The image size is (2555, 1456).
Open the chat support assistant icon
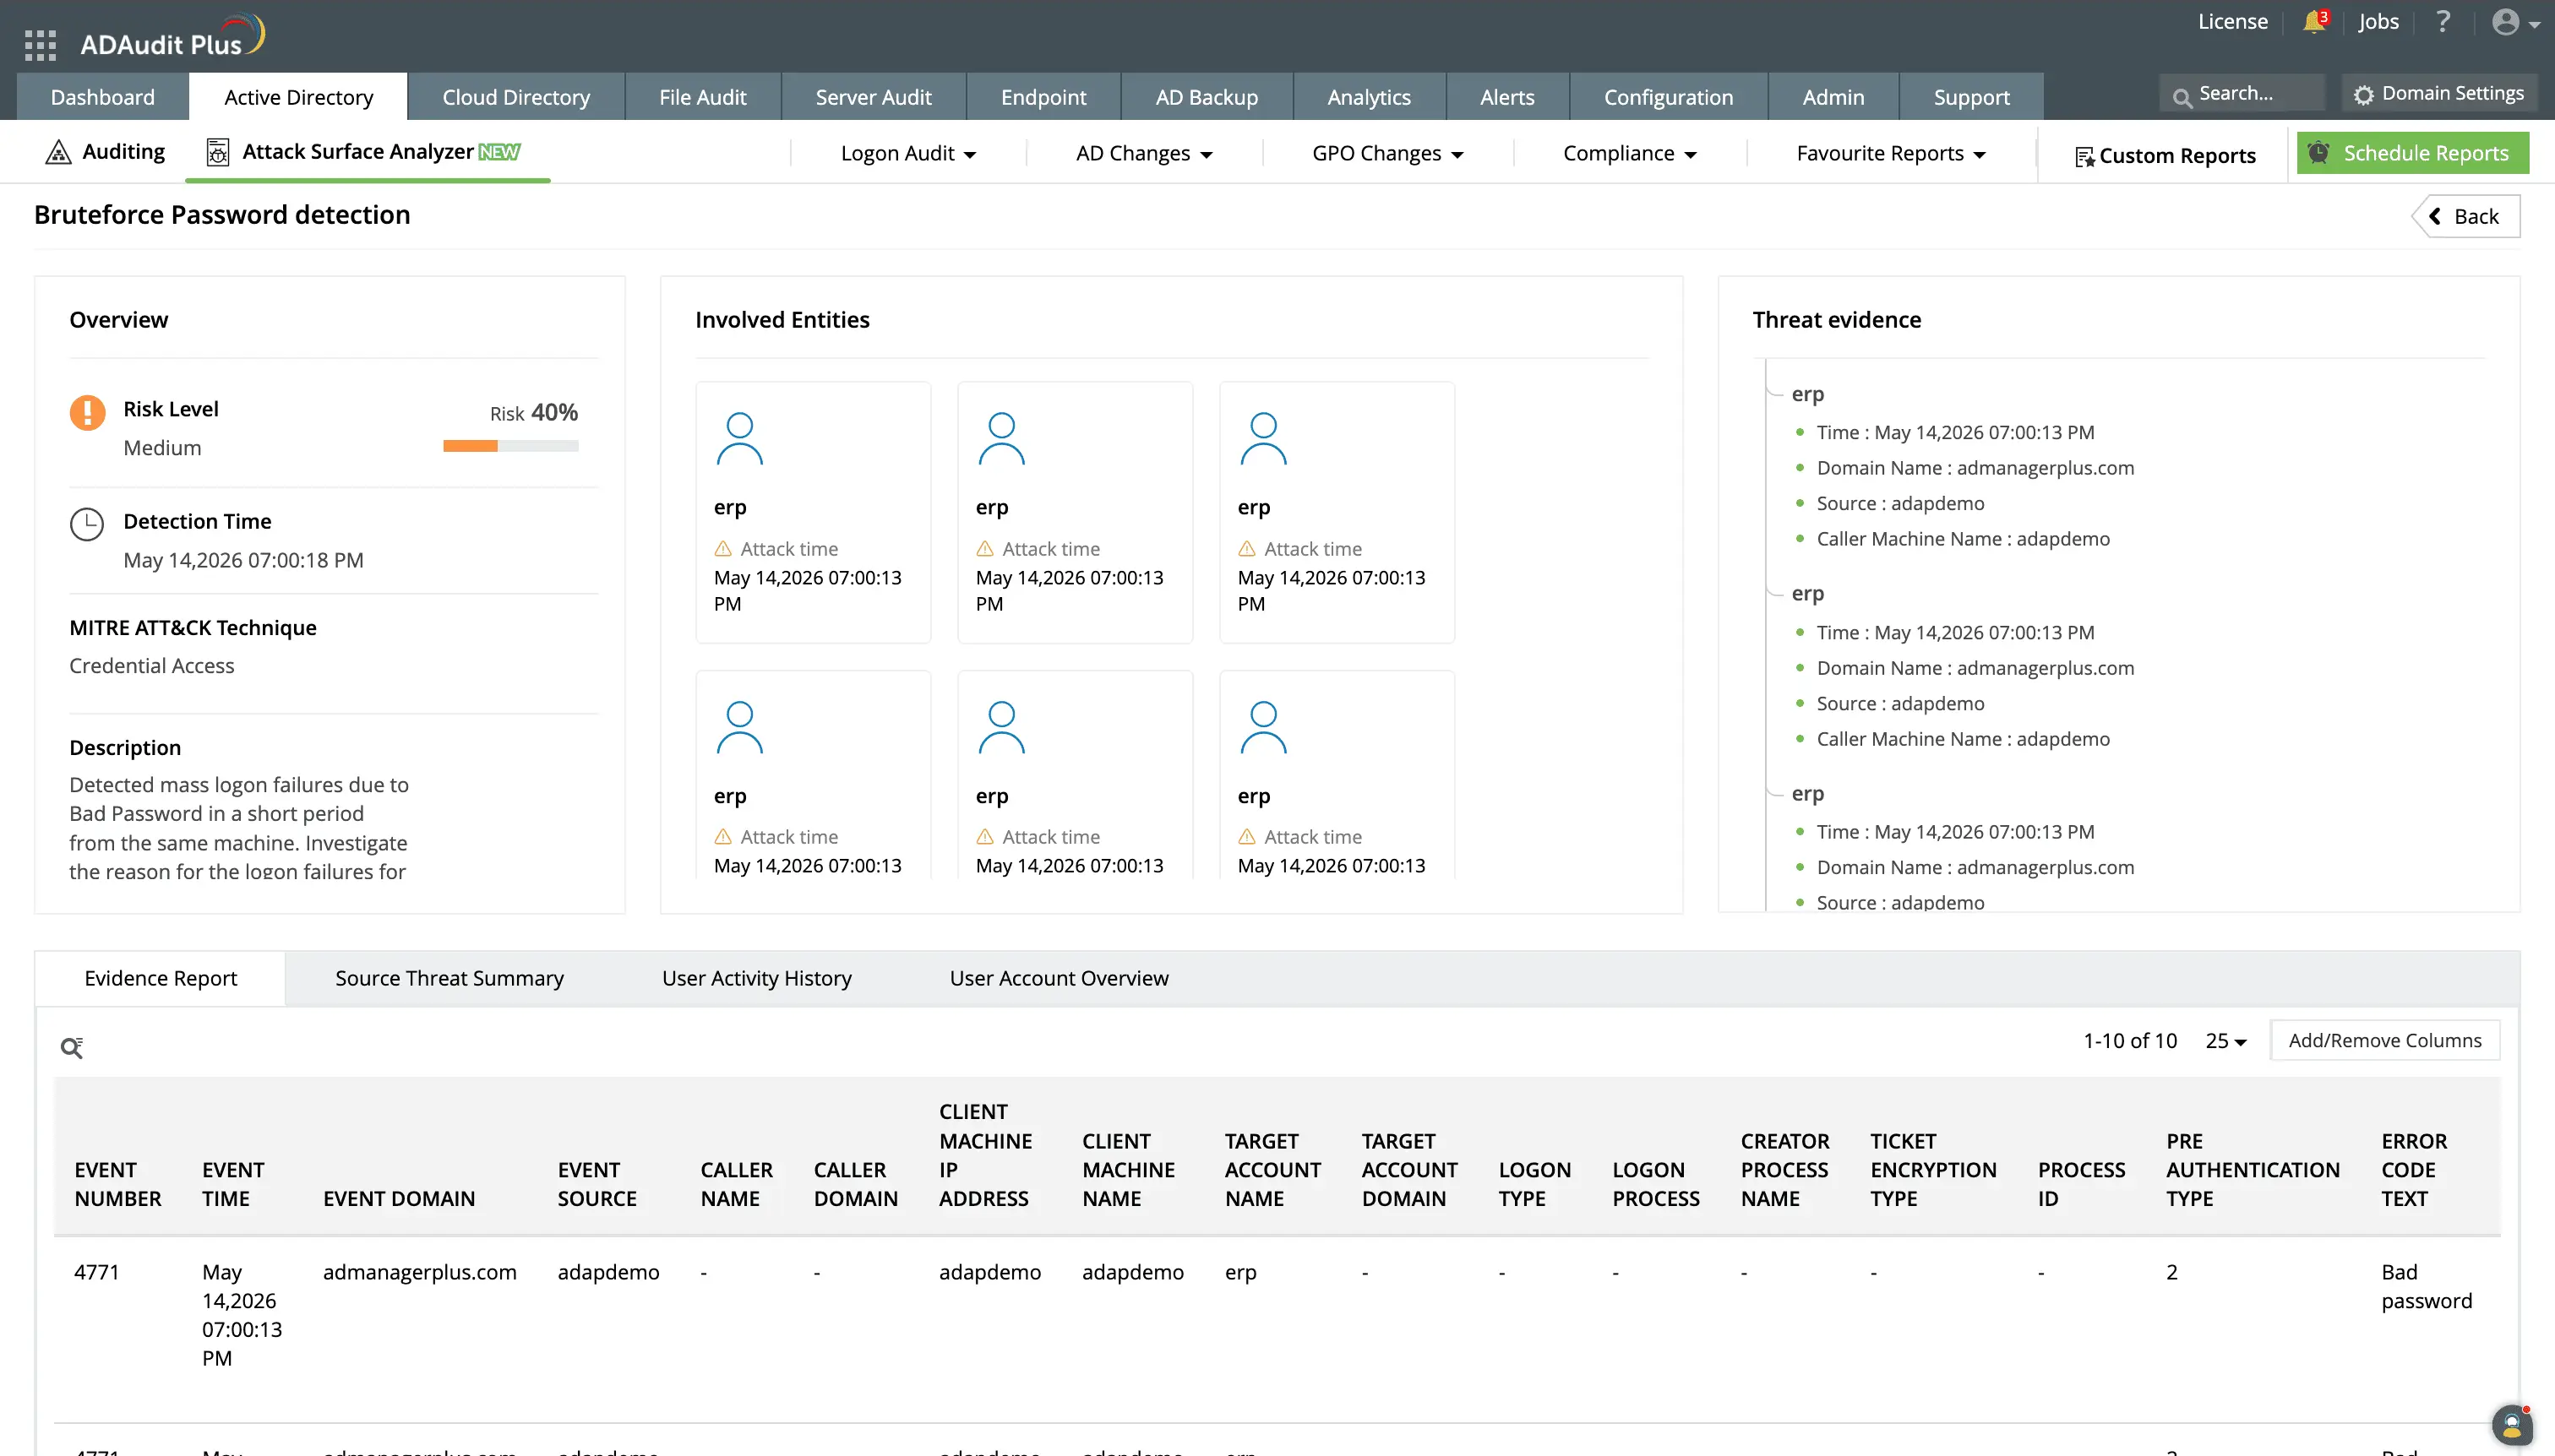coord(2512,1426)
